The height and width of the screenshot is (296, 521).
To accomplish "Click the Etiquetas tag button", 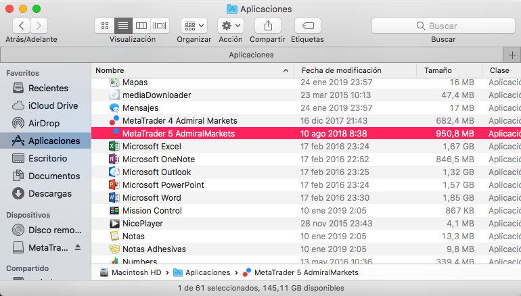I will coord(308,26).
